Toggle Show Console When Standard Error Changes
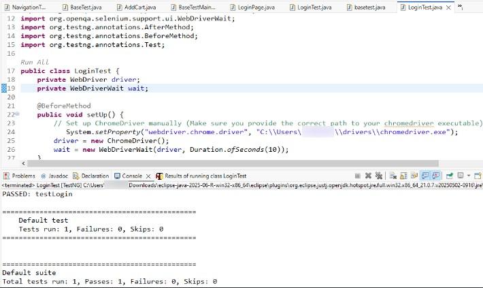 (x=435, y=176)
